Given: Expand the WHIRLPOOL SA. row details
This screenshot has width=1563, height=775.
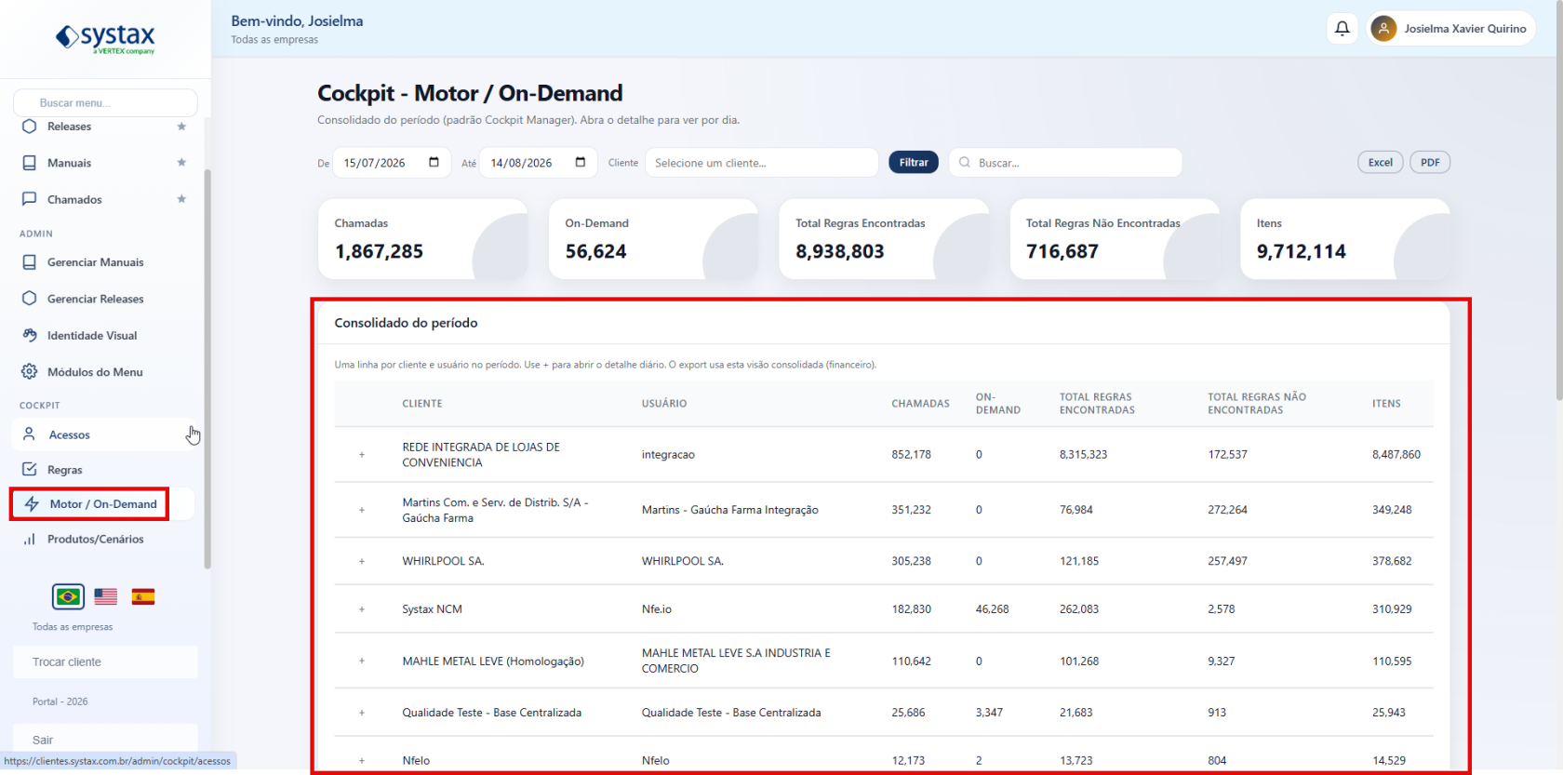Looking at the screenshot, I should click(362, 561).
